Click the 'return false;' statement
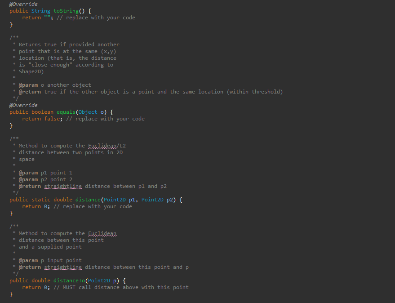This screenshot has height=303, width=395. pos(42,119)
